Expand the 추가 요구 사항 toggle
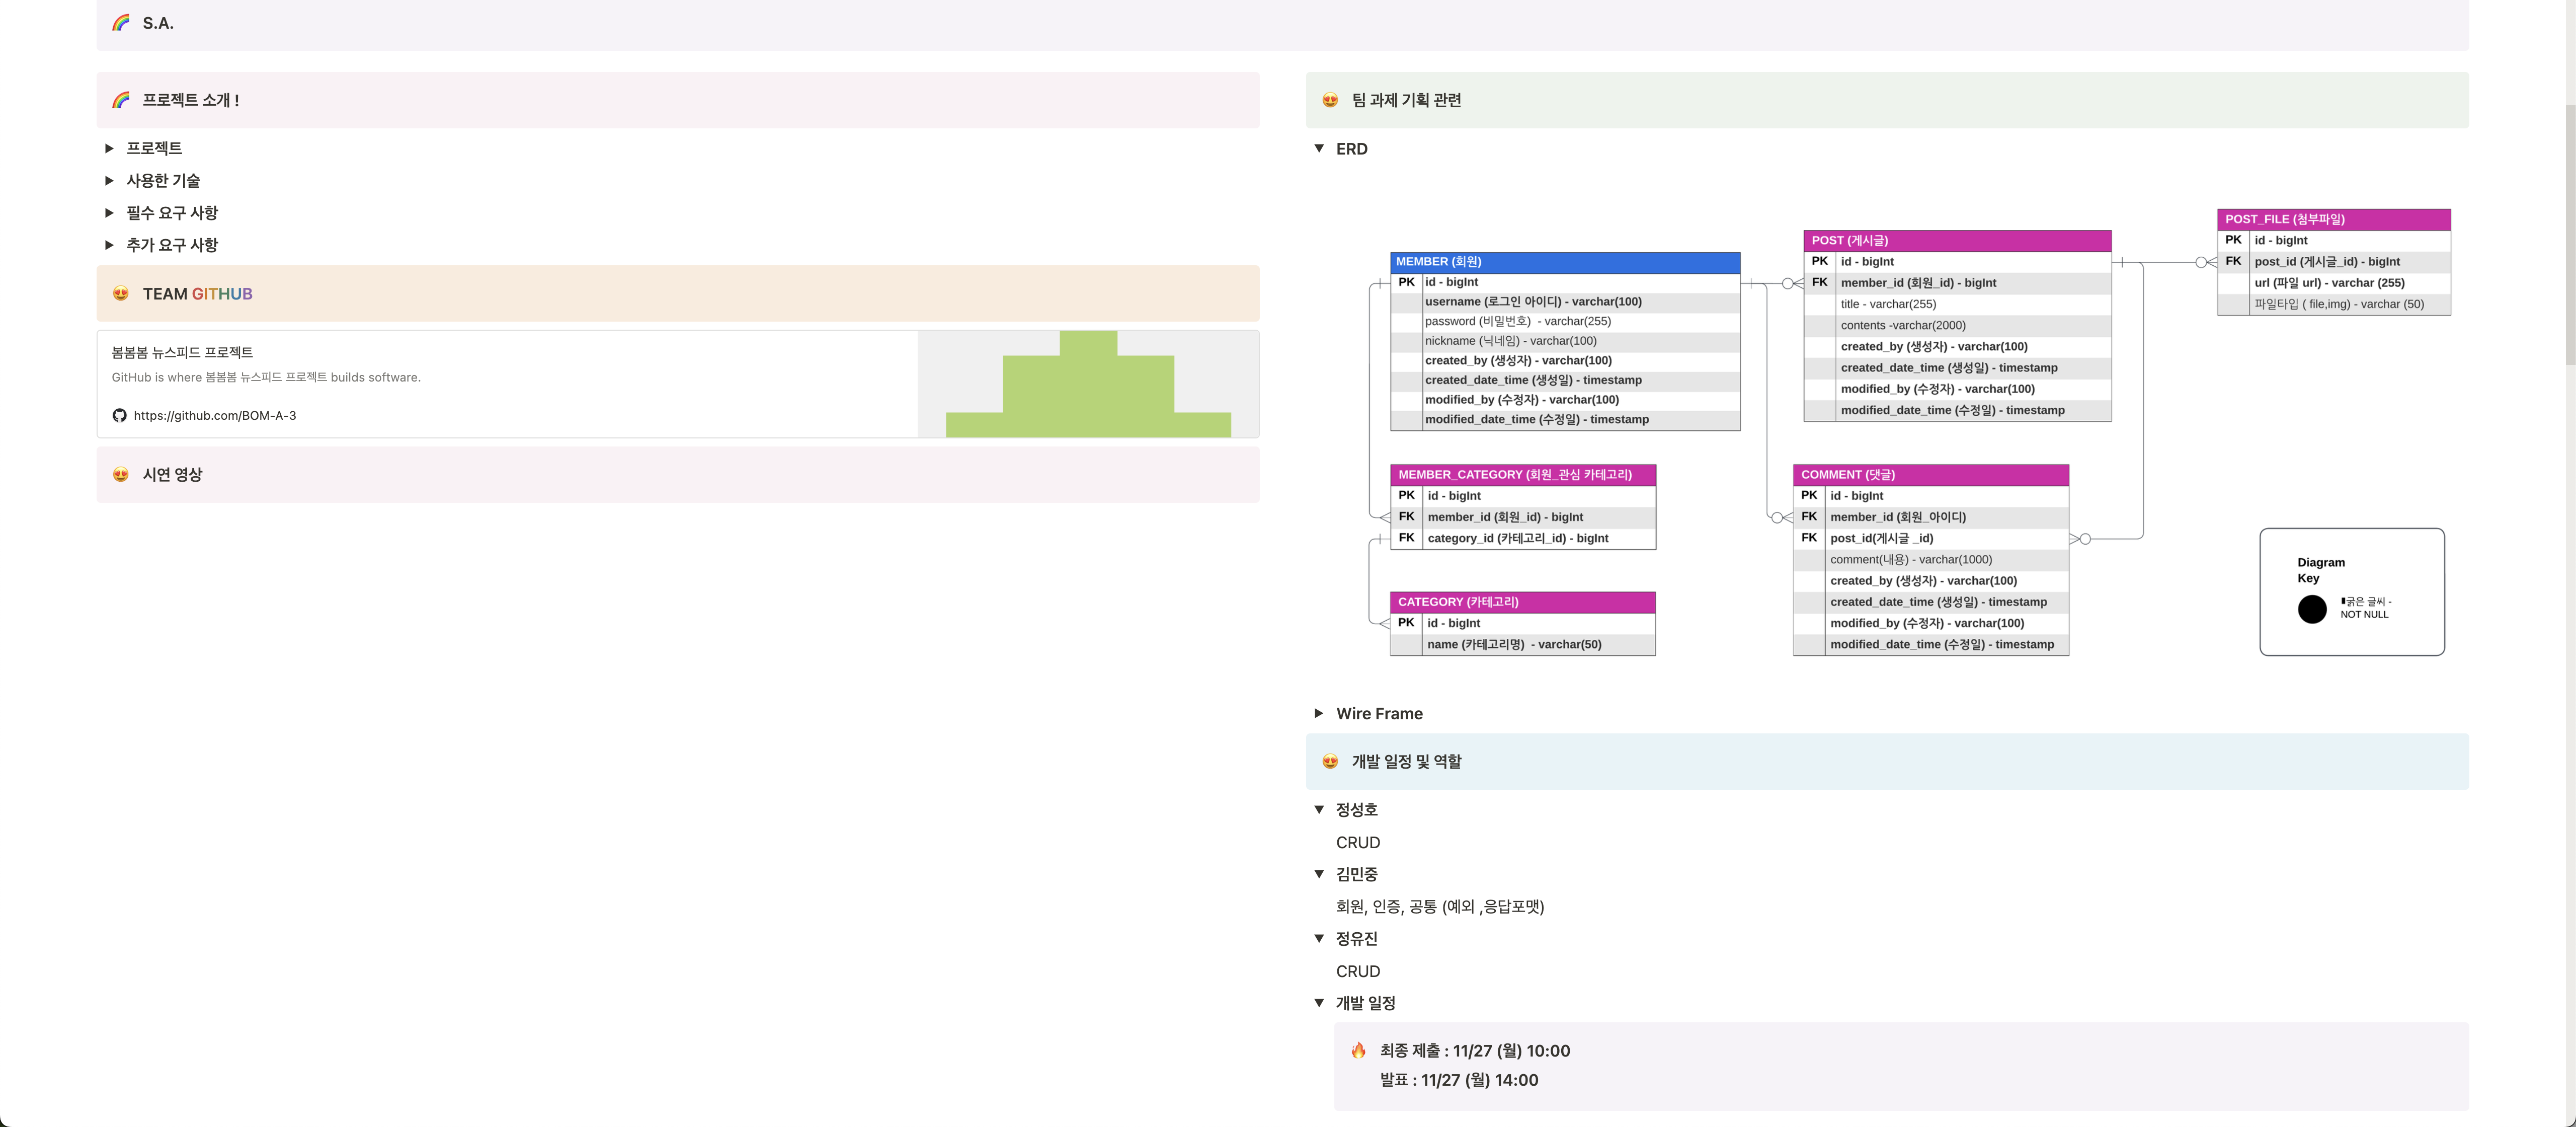2576x1127 pixels. [109, 244]
